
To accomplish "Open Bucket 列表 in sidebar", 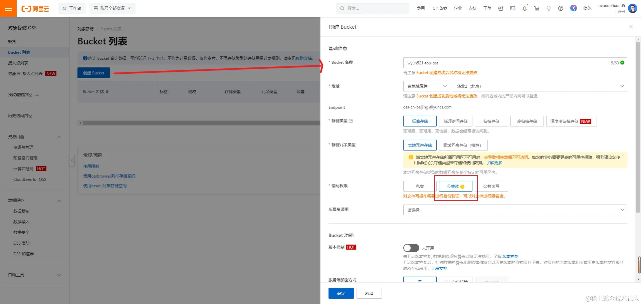I will [x=19, y=52].
